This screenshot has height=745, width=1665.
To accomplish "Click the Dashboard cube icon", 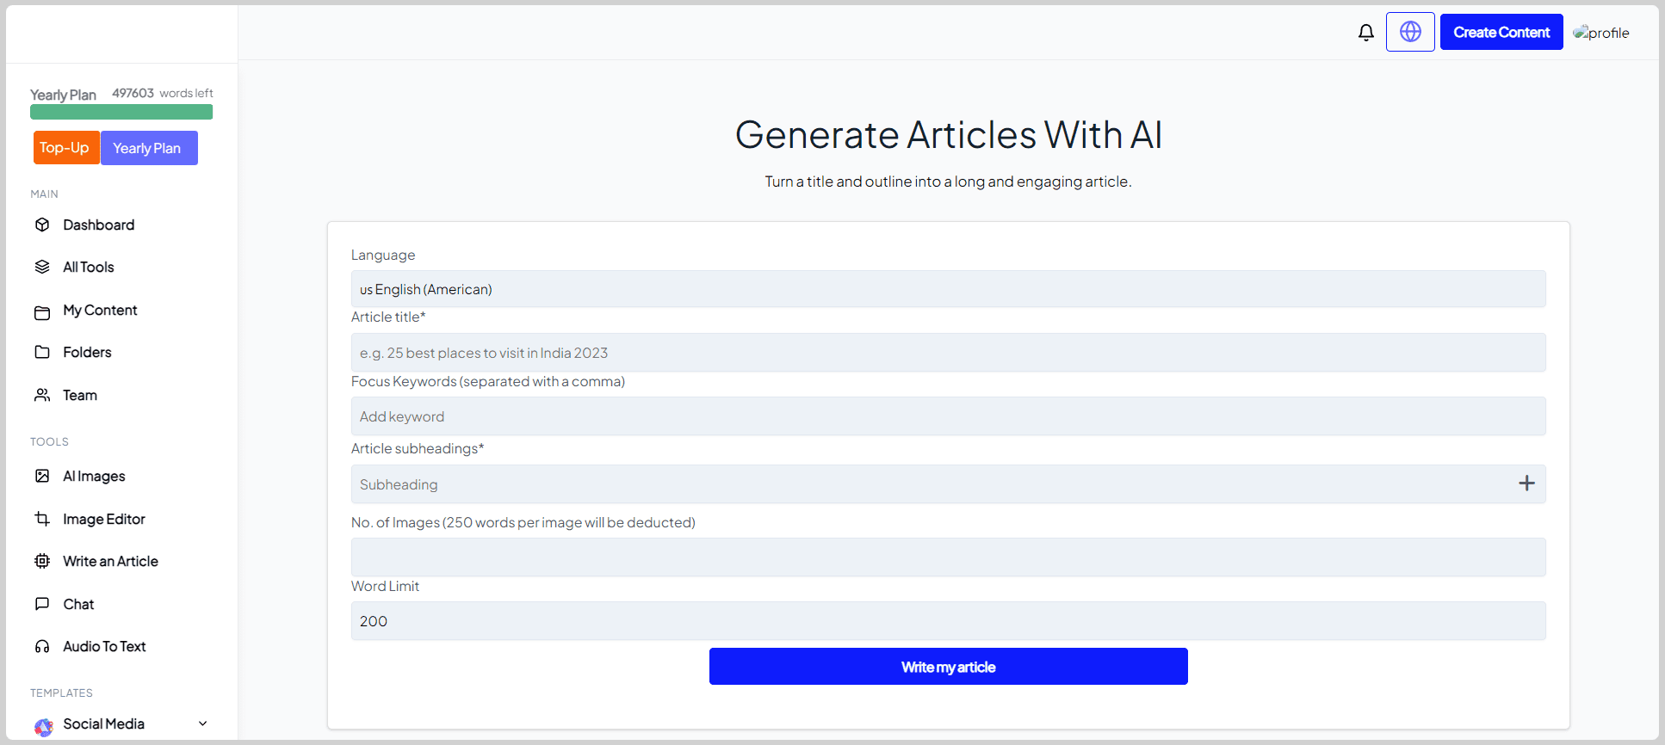I will coord(42,225).
